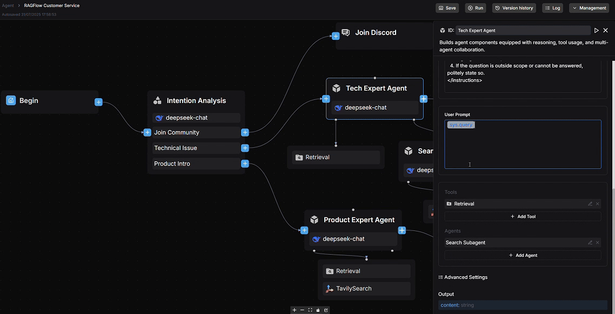
Task: Click plus handle left of Join Discord
Action: pyautogui.click(x=336, y=36)
